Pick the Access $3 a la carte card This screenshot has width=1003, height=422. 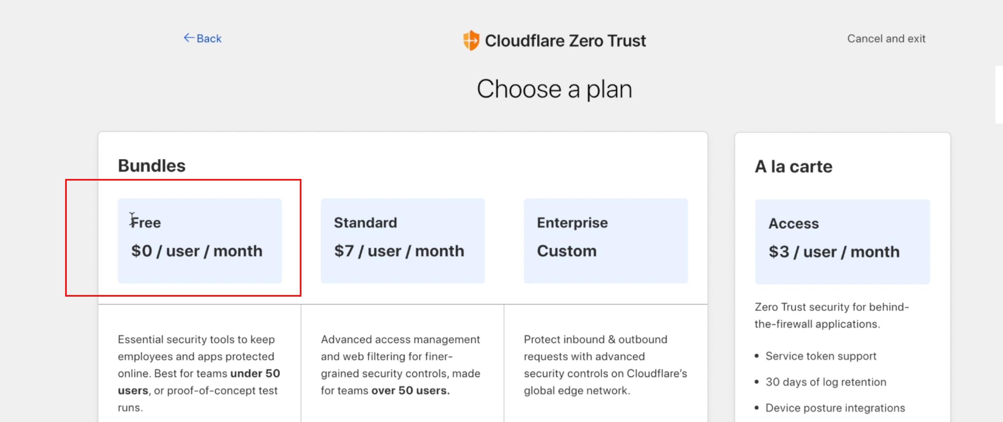point(842,241)
